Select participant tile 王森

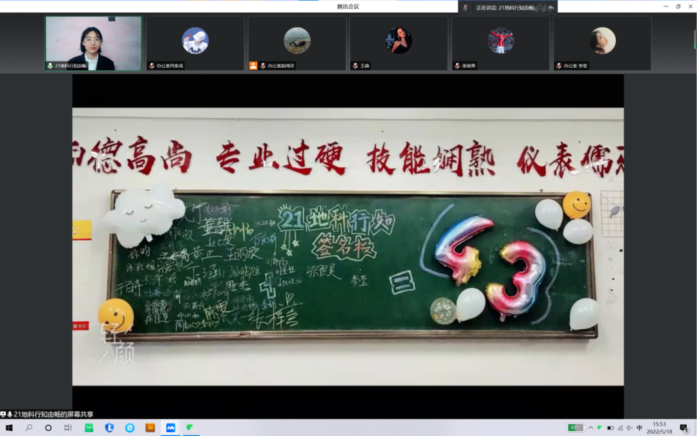(x=399, y=43)
